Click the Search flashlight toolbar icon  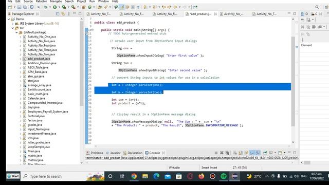pyautogui.click(x=106, y=7)
